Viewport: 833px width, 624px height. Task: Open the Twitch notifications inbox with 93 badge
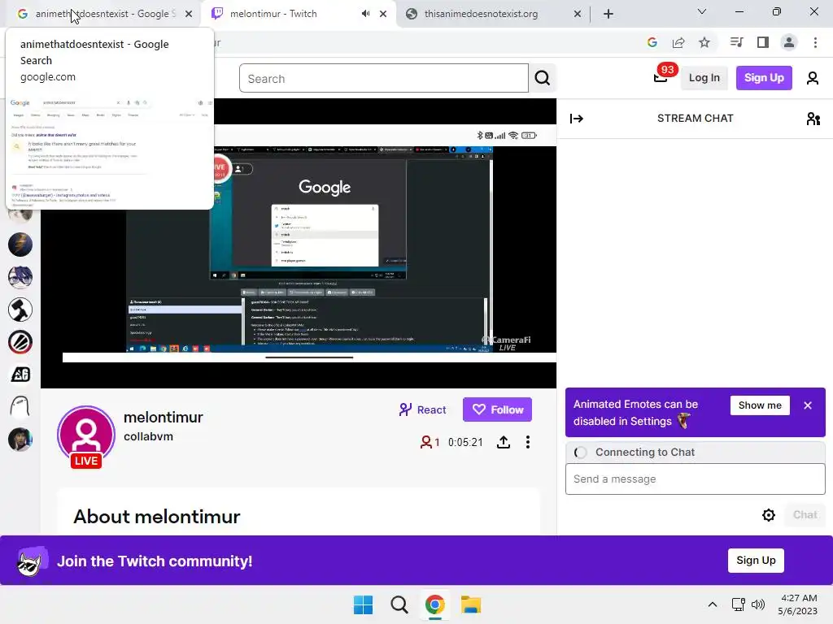coord(661,77)
